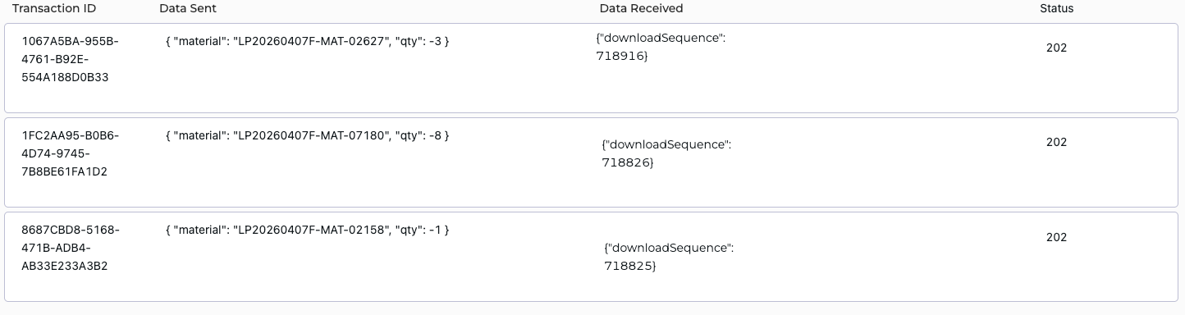Select the row containing qty -1
This screenshot has width=1185, height=315.
[x=591, y=257]
